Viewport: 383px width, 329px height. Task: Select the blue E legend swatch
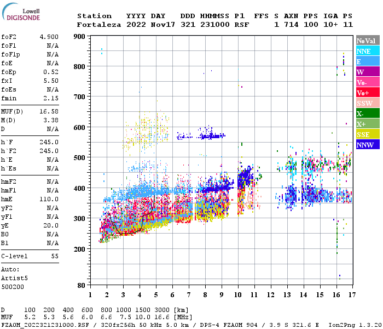pos(368,61)
